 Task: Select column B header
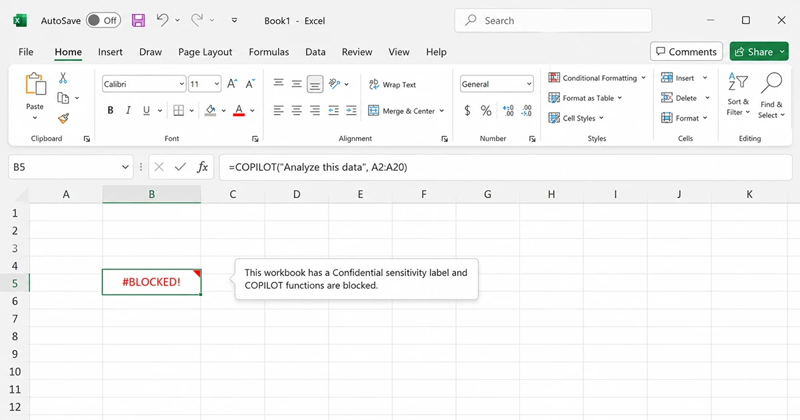coord(151,195)
